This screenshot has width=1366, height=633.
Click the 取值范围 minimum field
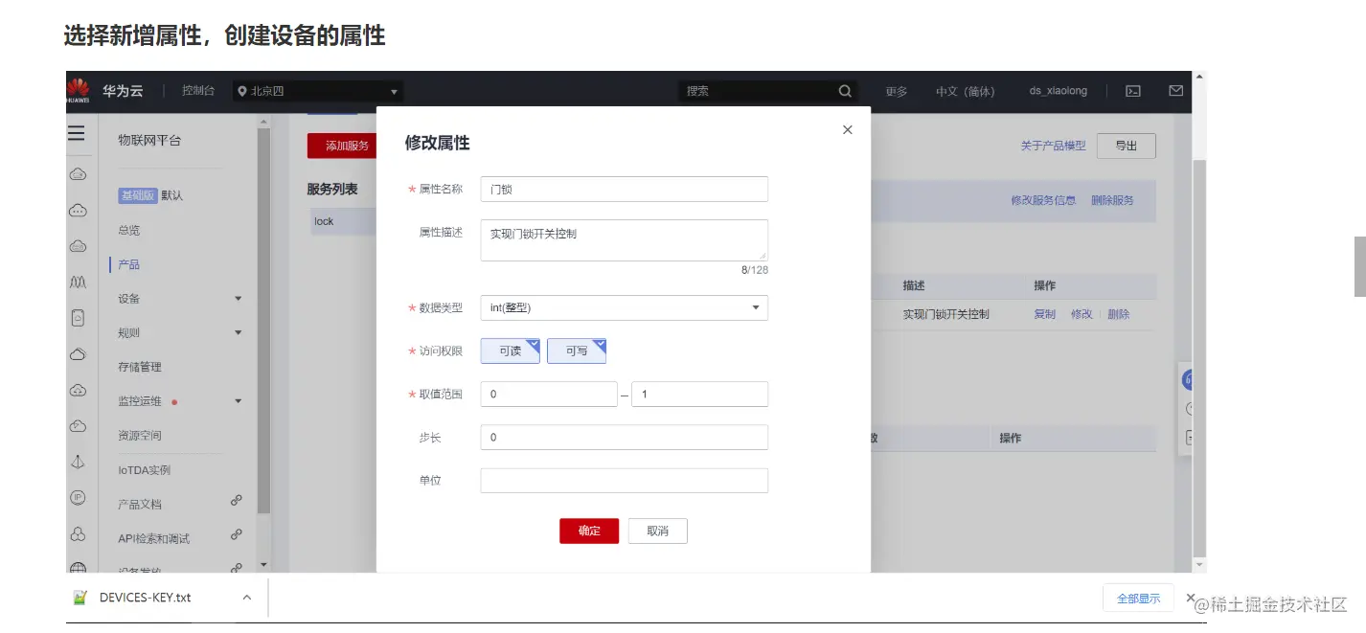coord(549,395)
